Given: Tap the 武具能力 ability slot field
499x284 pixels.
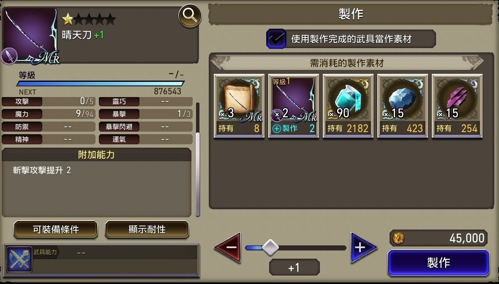Looking at the screenshot, I should tap(115, 252).
